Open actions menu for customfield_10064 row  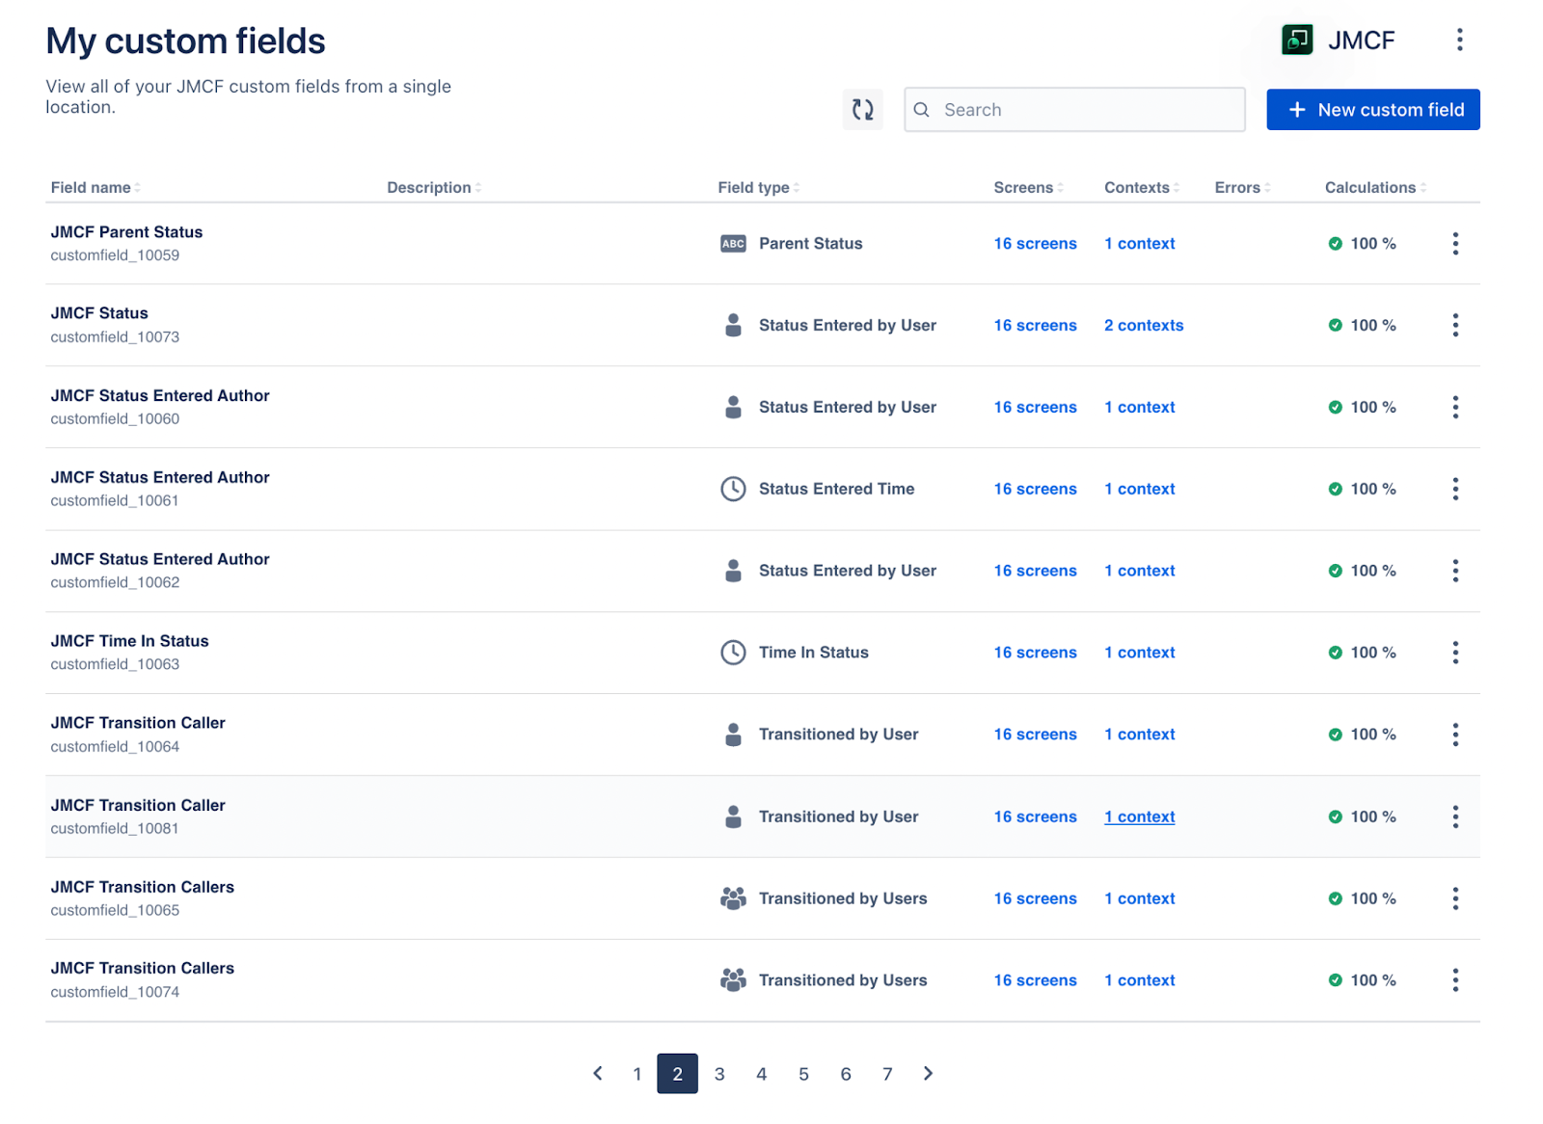coord(1455,735)
